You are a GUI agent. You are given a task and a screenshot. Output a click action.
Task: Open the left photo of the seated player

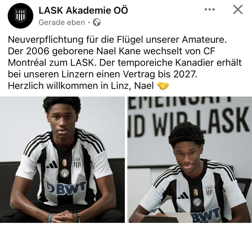click(62, 160)
